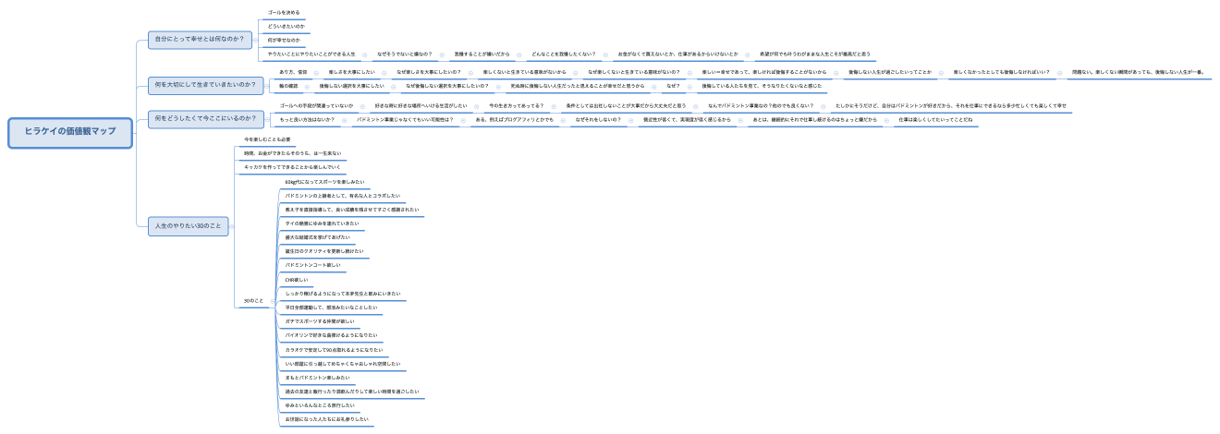The height and width of the screenshot is (434, 1220).
Task: Collapse children of 軸の確認 node
Action: [308, 86]
